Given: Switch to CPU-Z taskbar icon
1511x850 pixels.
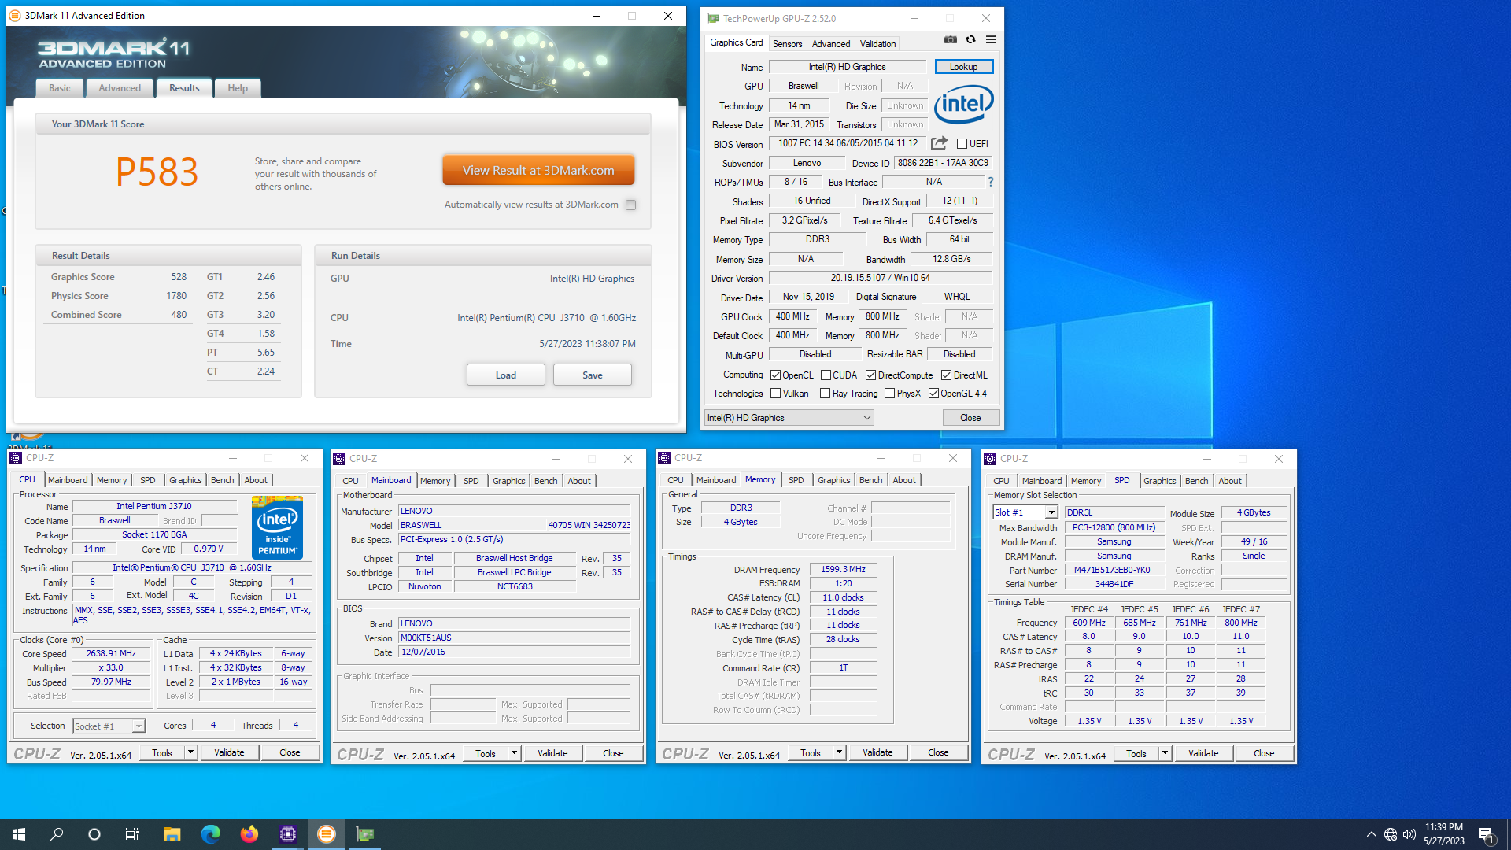Looking at the screenshot, I should tap(287, 834).
